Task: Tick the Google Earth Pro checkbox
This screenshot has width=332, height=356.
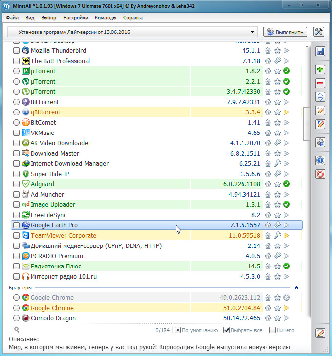Action: click(16, 225)
